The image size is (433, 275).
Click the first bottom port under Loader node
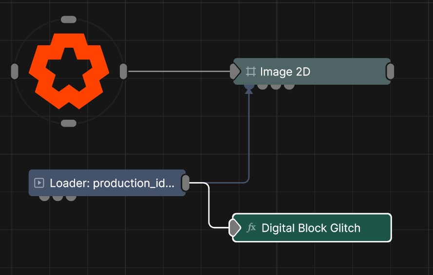44,197
